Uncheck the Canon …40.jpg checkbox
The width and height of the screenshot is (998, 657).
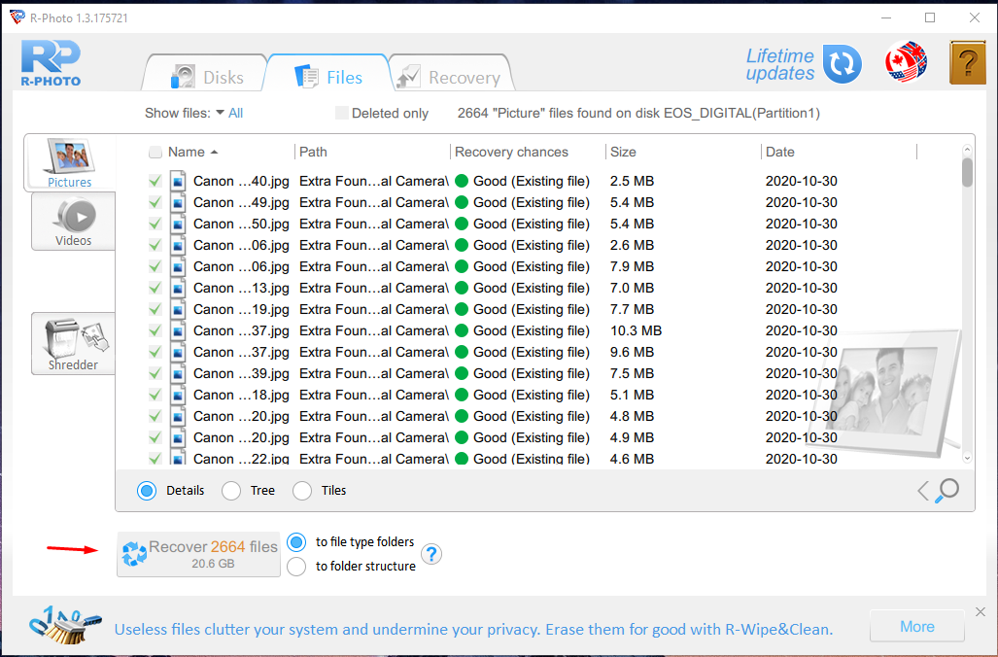(155, 181)
